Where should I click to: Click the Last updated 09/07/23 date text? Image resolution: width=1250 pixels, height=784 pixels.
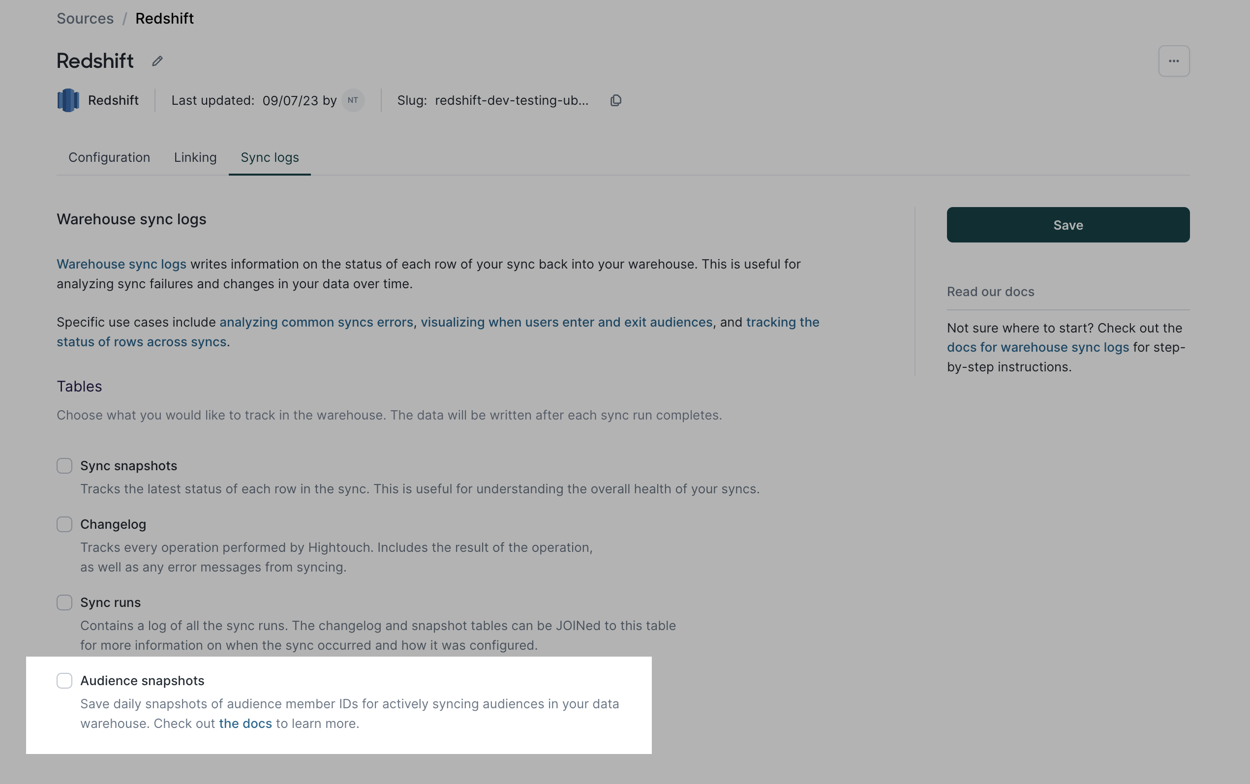[290, 101]
